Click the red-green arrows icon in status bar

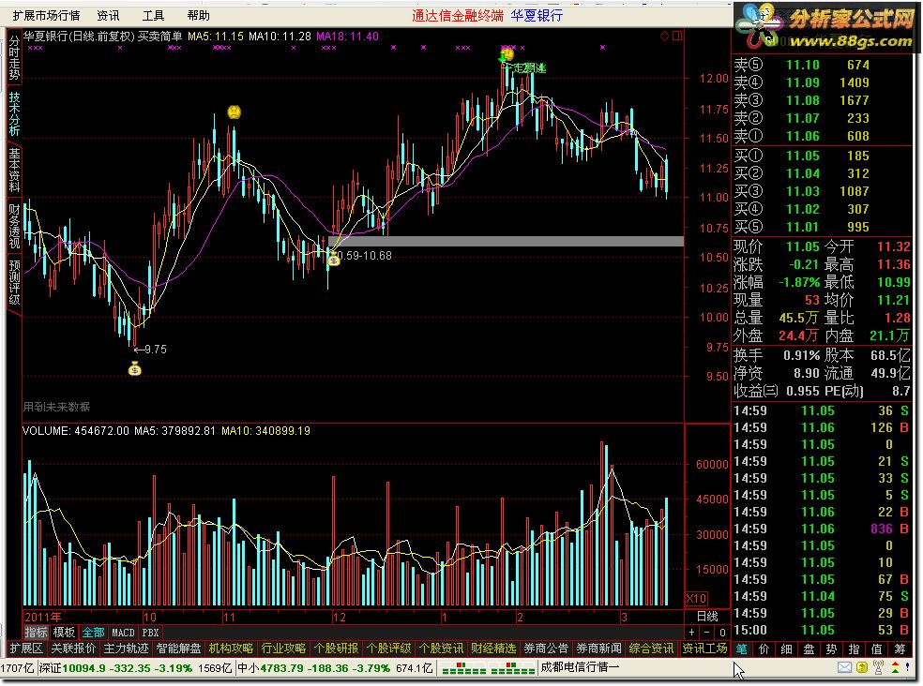(895, 667)
